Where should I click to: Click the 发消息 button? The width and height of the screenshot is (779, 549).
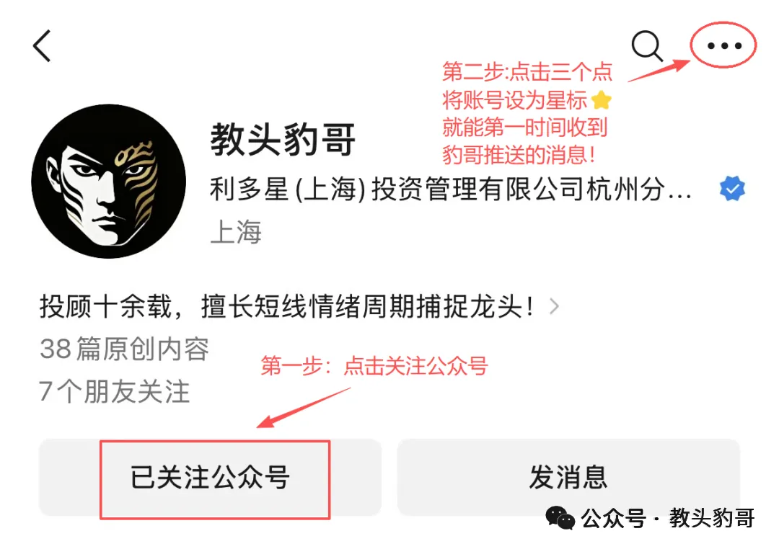(568, 478)
